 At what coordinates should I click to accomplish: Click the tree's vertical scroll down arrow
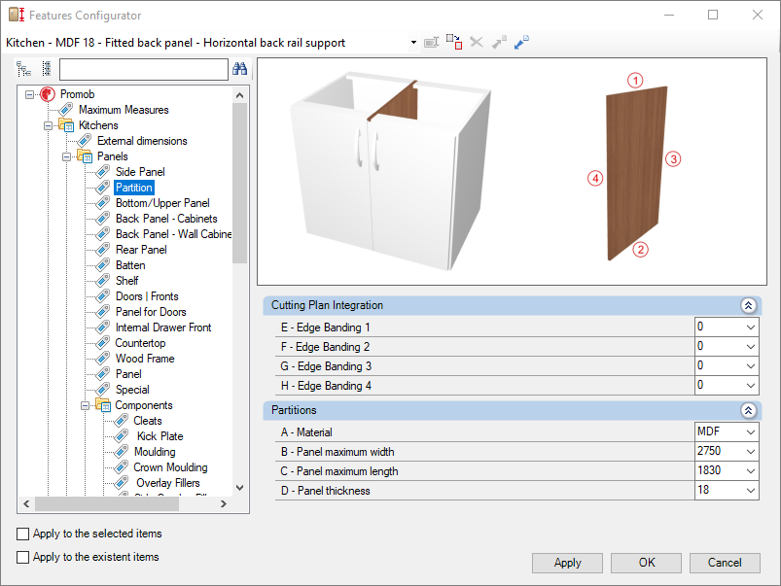point(239,488)
